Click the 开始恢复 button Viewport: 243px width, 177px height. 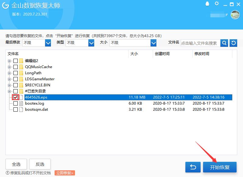(x=220, y=167)
